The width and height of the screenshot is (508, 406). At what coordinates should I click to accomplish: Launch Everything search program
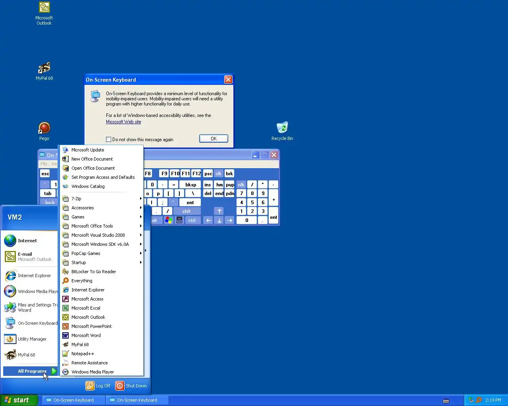102,281
